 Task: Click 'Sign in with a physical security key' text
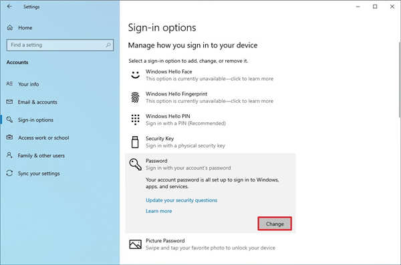(185, 146)
